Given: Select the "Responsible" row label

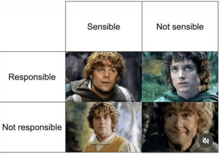Looking at the screenshot, I should pos(32,77).
